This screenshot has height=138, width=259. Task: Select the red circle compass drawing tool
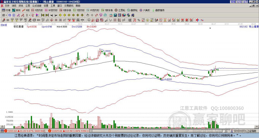52,20
